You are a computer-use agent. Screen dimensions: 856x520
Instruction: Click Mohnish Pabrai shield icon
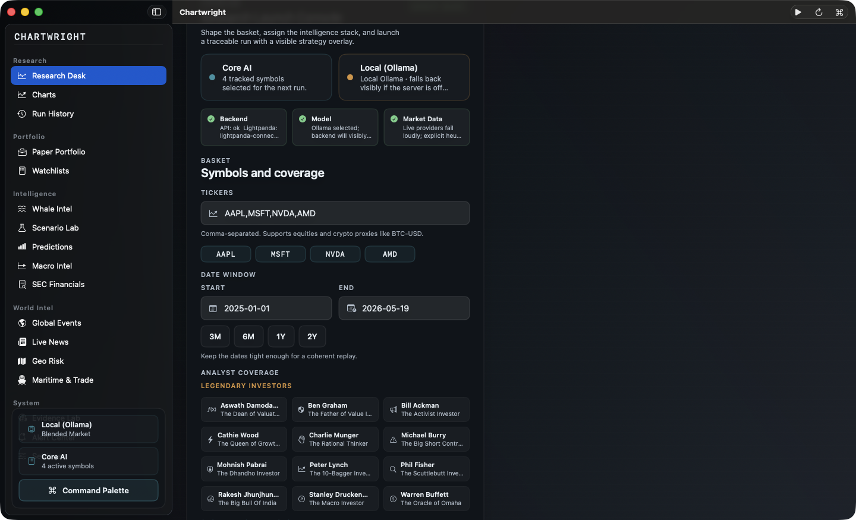(x=210, y=469)
